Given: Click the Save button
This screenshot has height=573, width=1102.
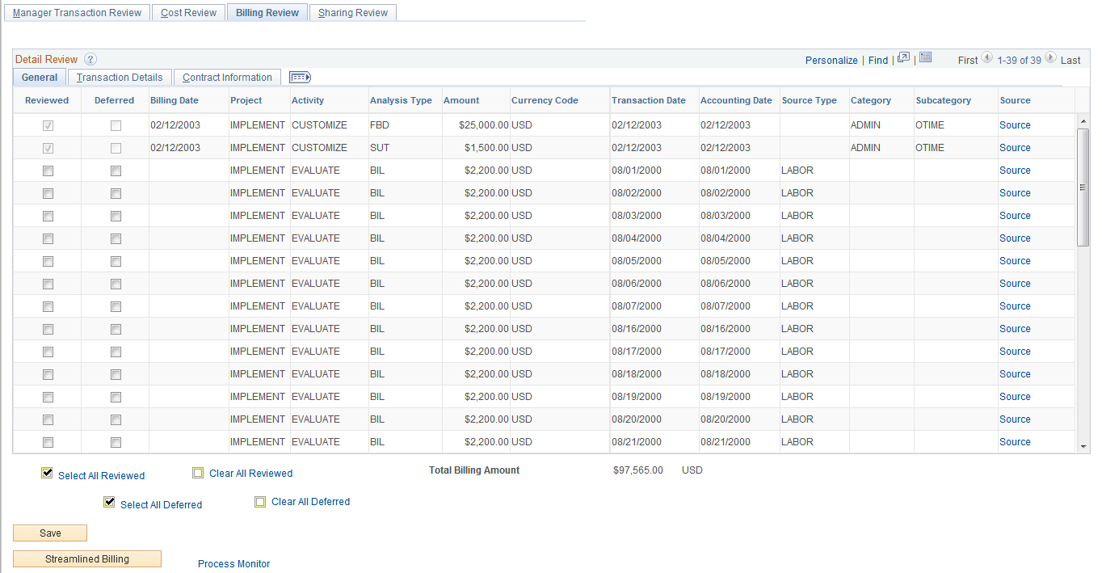Looking at the screenshot, I should coord(49,533).
